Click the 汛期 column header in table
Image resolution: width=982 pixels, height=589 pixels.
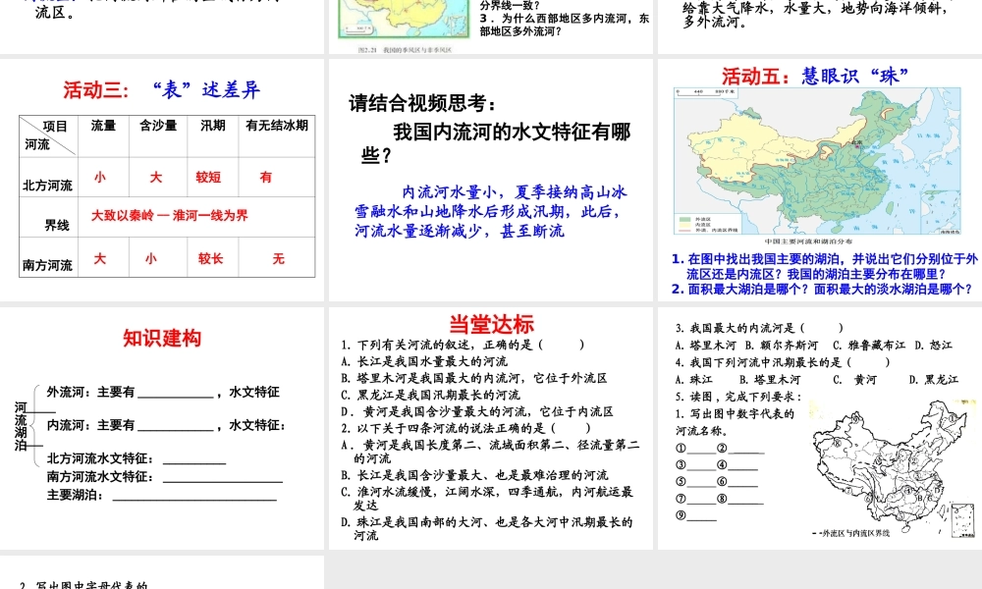[213, 126]
